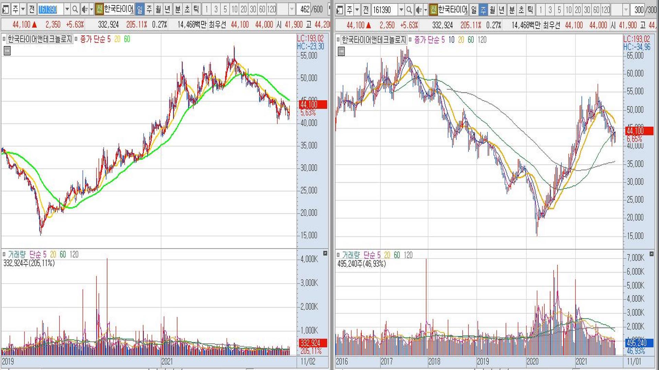Choose interval 5 in right chart toolbar
This screenshot has height=370, width=659.
(559, 10)
